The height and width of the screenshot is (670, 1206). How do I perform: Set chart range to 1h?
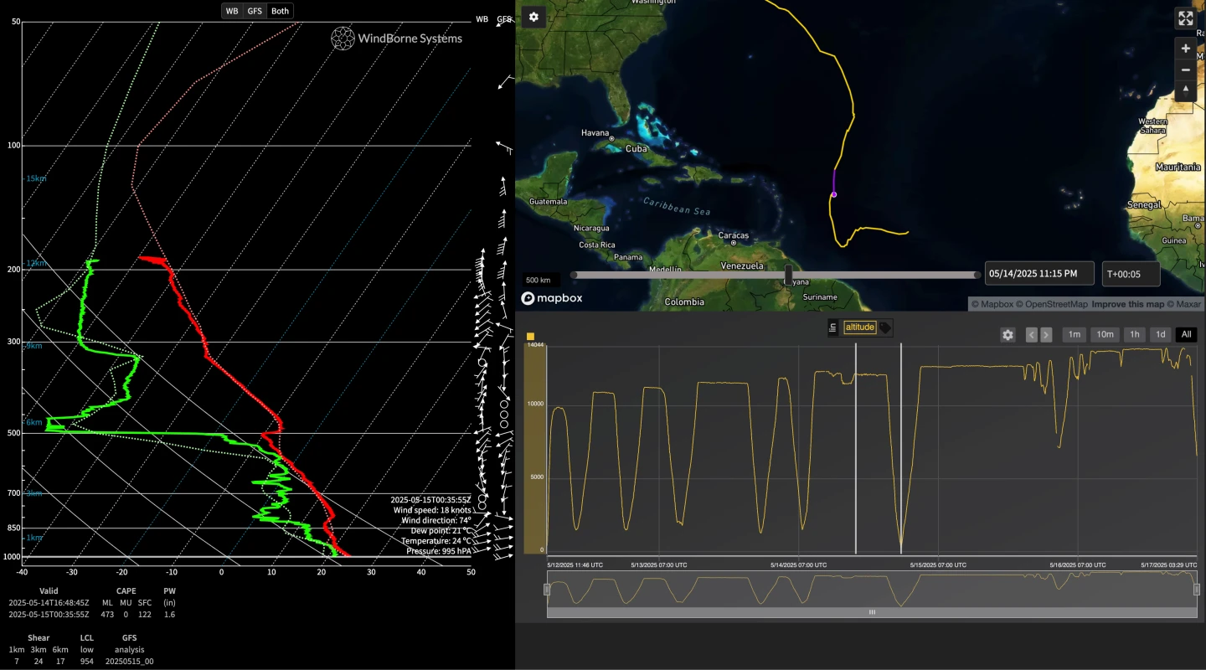click(1135, 335)
